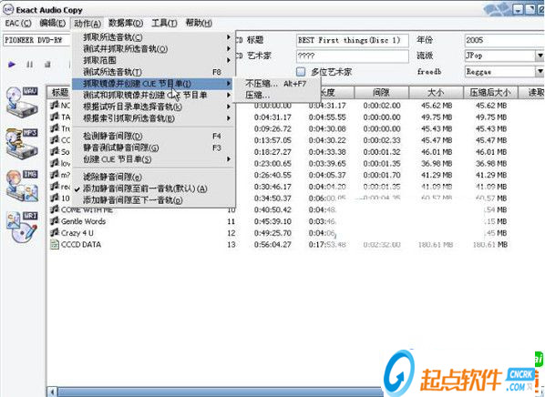Click the Exact Audio Copy title bar icon
The width and height of the screenshot is (545, 397).
tap(8, 9)
